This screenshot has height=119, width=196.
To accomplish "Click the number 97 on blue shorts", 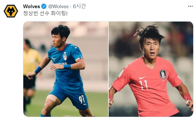I will point(82,99).
